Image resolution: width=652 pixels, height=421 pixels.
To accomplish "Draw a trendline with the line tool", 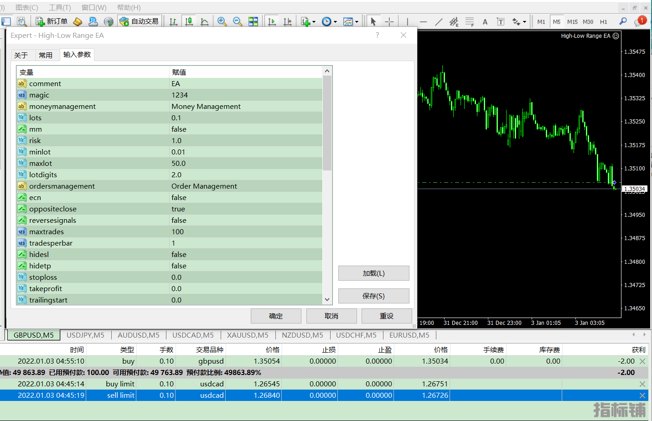I will 439,21.
